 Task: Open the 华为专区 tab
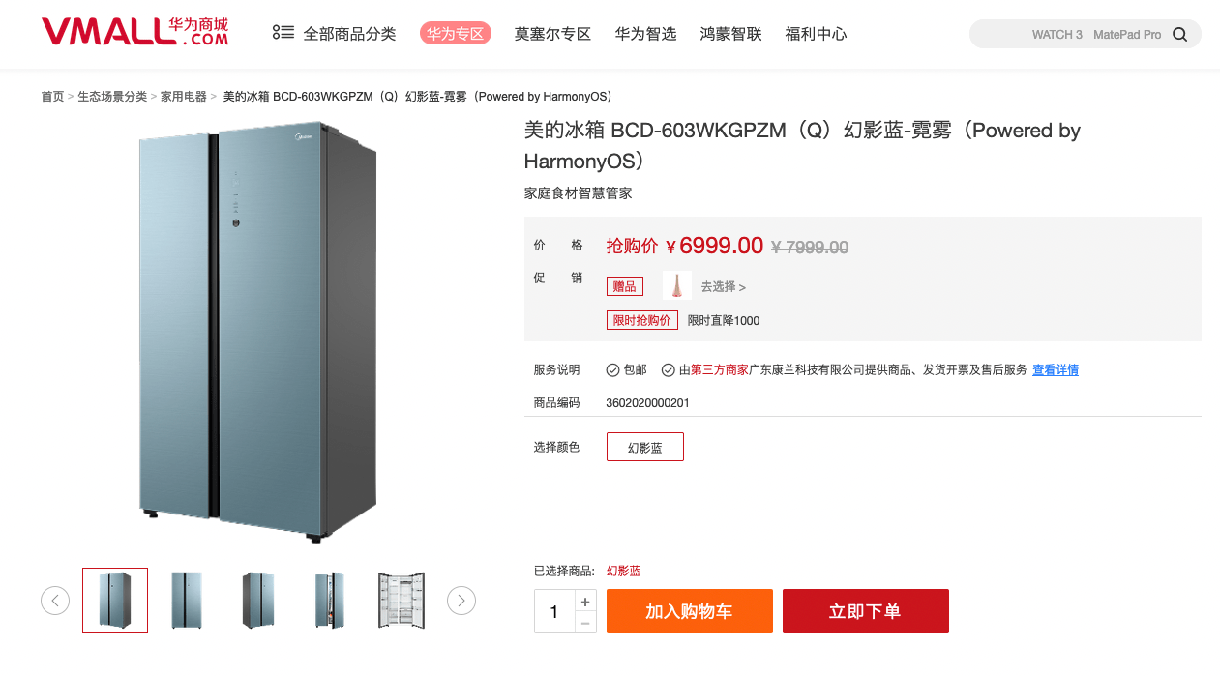pos(456,34)
